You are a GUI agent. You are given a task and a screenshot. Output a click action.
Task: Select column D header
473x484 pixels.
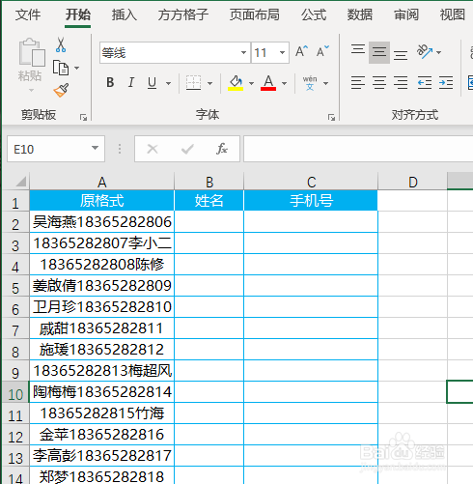click(x=412, y=182)
